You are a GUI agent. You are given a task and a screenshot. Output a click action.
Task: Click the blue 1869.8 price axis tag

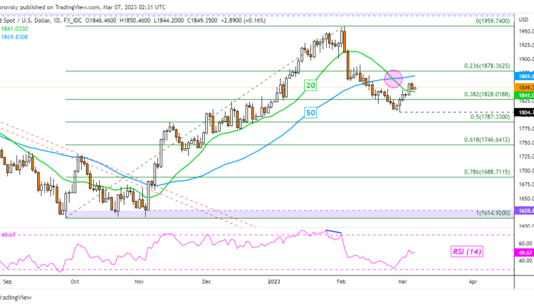pos(522,74)
